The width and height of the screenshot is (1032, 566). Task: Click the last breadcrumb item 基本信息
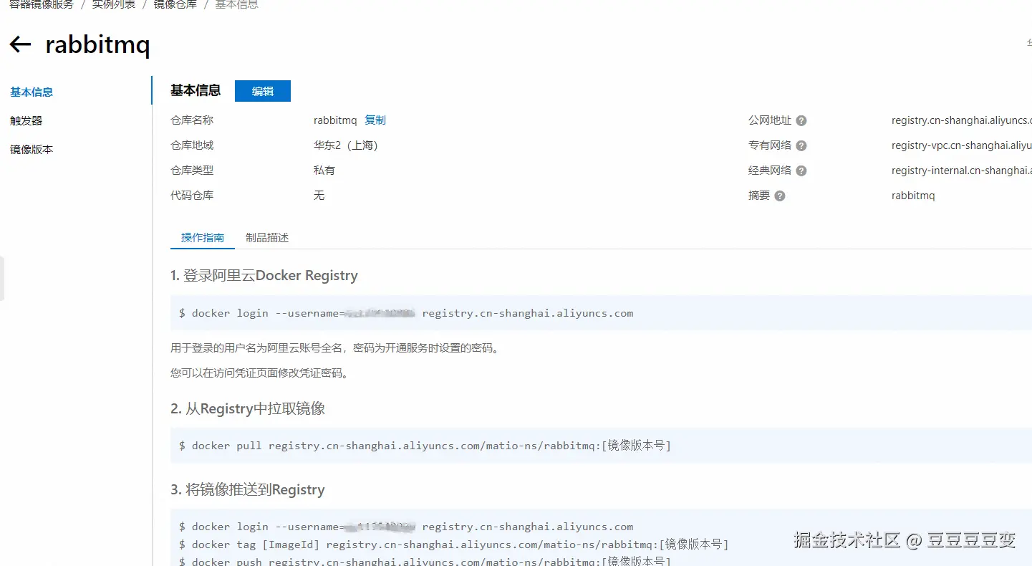[x=237, y=5]
